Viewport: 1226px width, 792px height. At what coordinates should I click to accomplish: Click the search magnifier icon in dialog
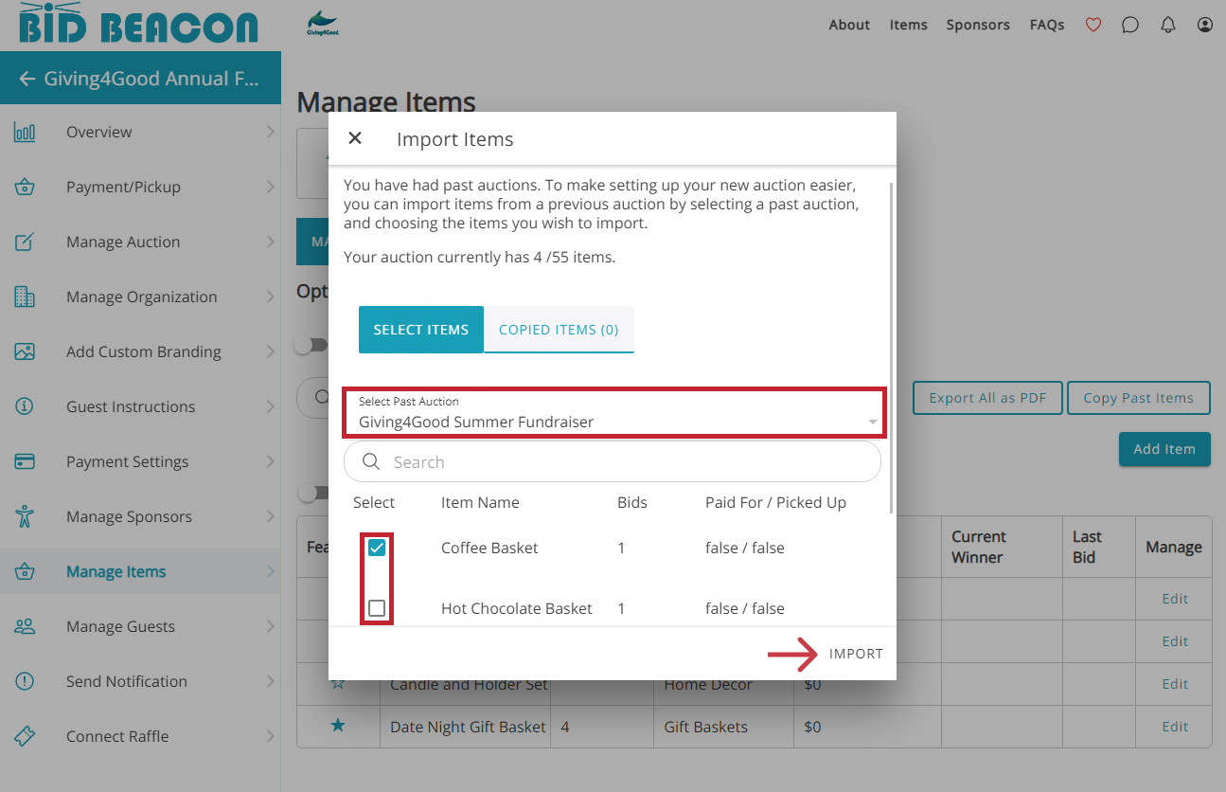pyautogui.click(x=373, y=462)
